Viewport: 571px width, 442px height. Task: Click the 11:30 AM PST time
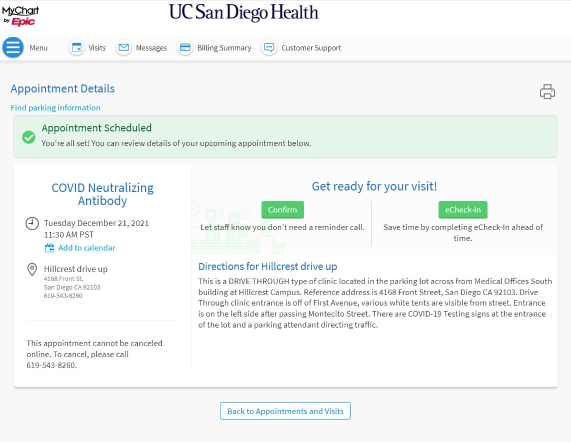click(x=69, y=234)
